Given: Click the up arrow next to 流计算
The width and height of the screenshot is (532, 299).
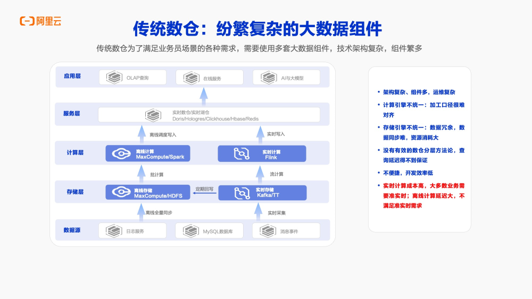Looking at the screenshot, I should click(260, 174).
